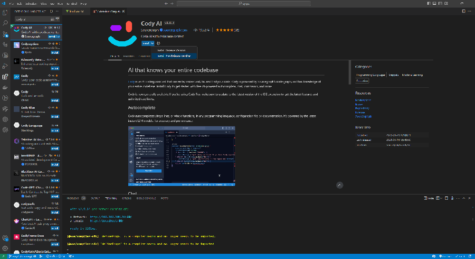475x259 pixels.
Task: Choose Install Pre-Release Version menu entry
Action: pyautogui.click(x=174, y=56)
